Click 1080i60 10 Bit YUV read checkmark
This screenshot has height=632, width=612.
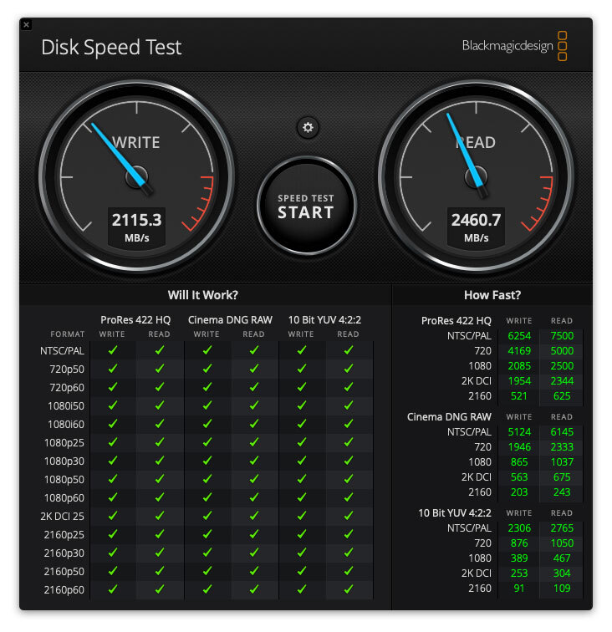tap(349, 424)
